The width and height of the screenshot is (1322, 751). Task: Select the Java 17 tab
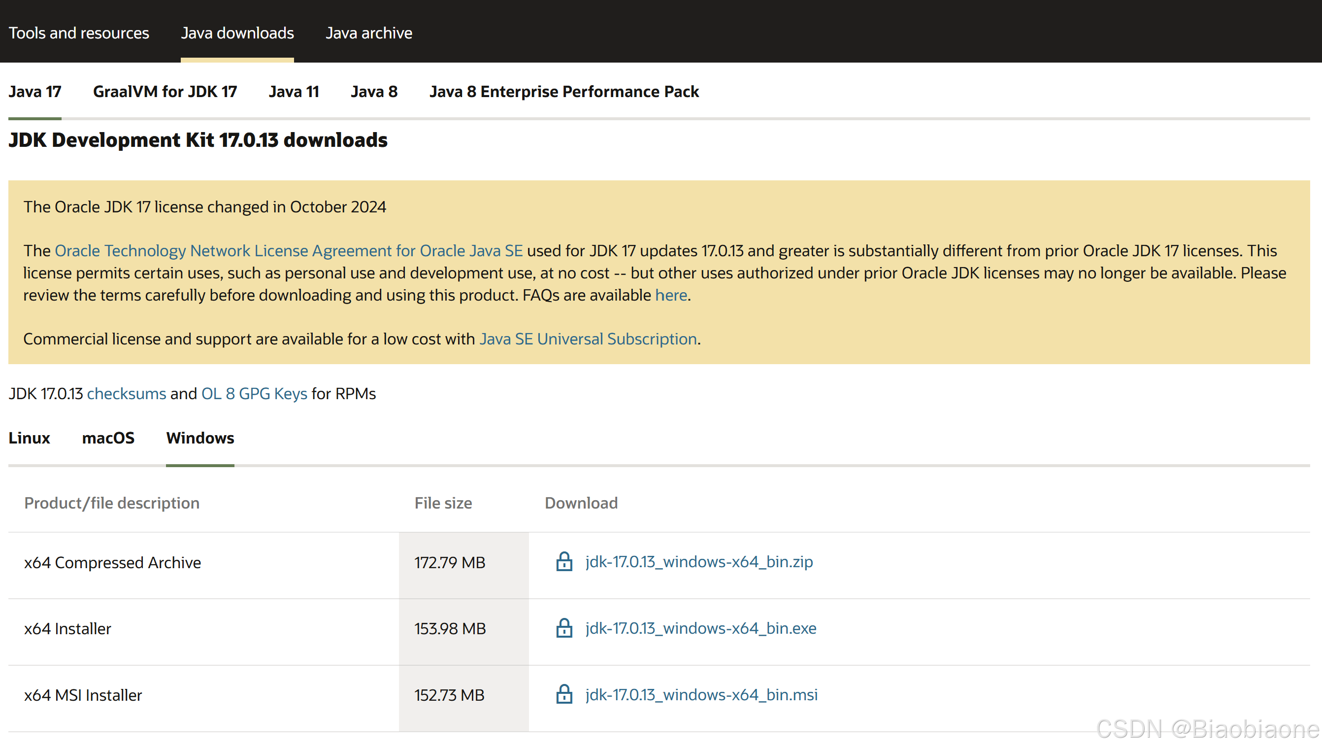(x=34, y=92)
